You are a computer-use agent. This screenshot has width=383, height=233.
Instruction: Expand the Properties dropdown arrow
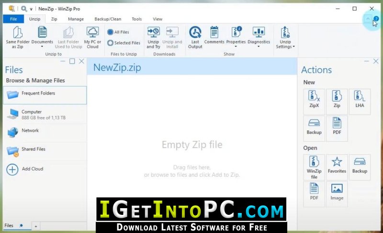236,46
